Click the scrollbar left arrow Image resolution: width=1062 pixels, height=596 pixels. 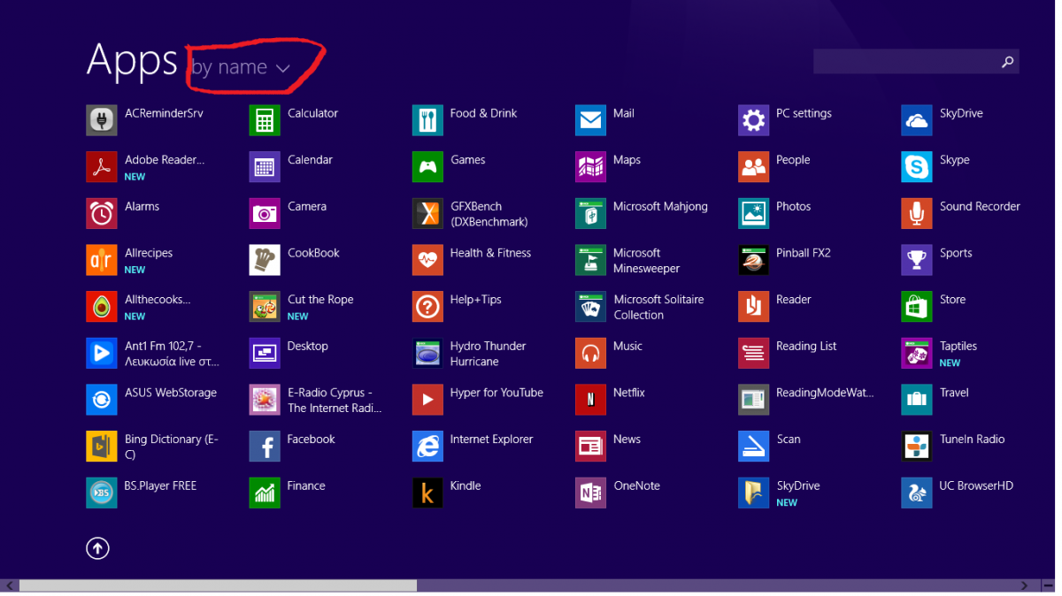[12, 585]
